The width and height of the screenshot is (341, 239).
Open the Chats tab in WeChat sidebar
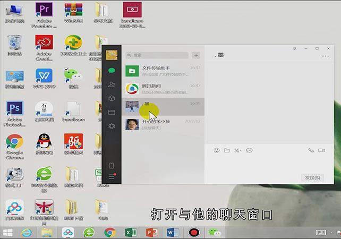pos(112,71)
